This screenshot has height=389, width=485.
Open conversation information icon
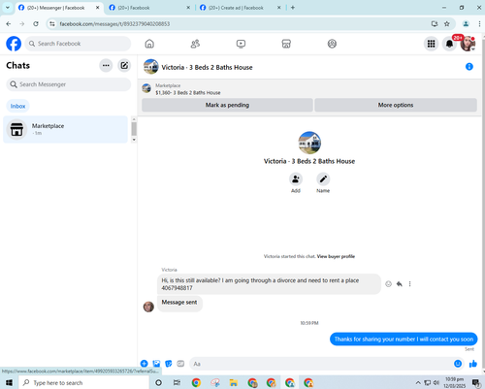[x=469, y=67]
